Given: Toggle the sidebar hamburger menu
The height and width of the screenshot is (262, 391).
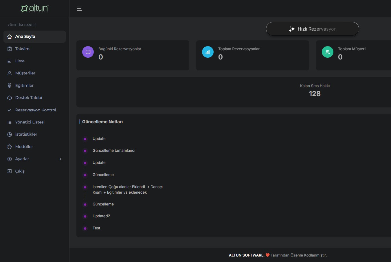Looking at the screenshot, I should pos(80,9).
